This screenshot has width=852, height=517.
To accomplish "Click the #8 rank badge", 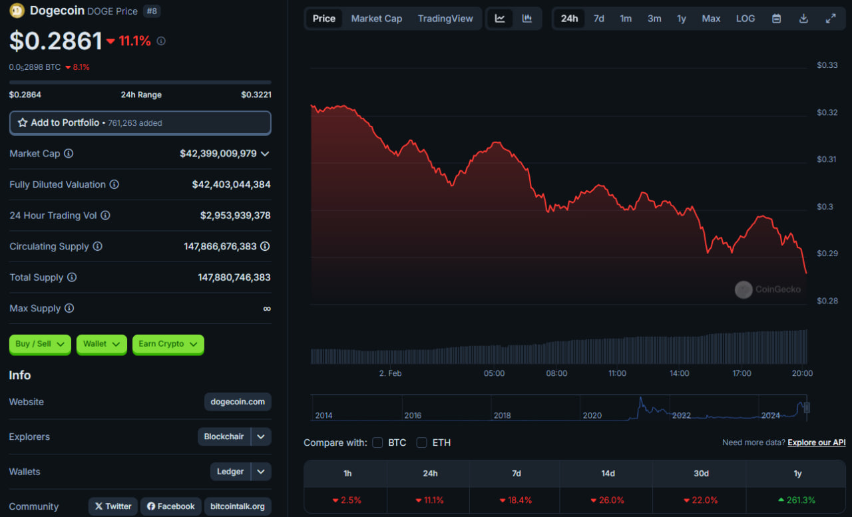I will tap(151, 11).
